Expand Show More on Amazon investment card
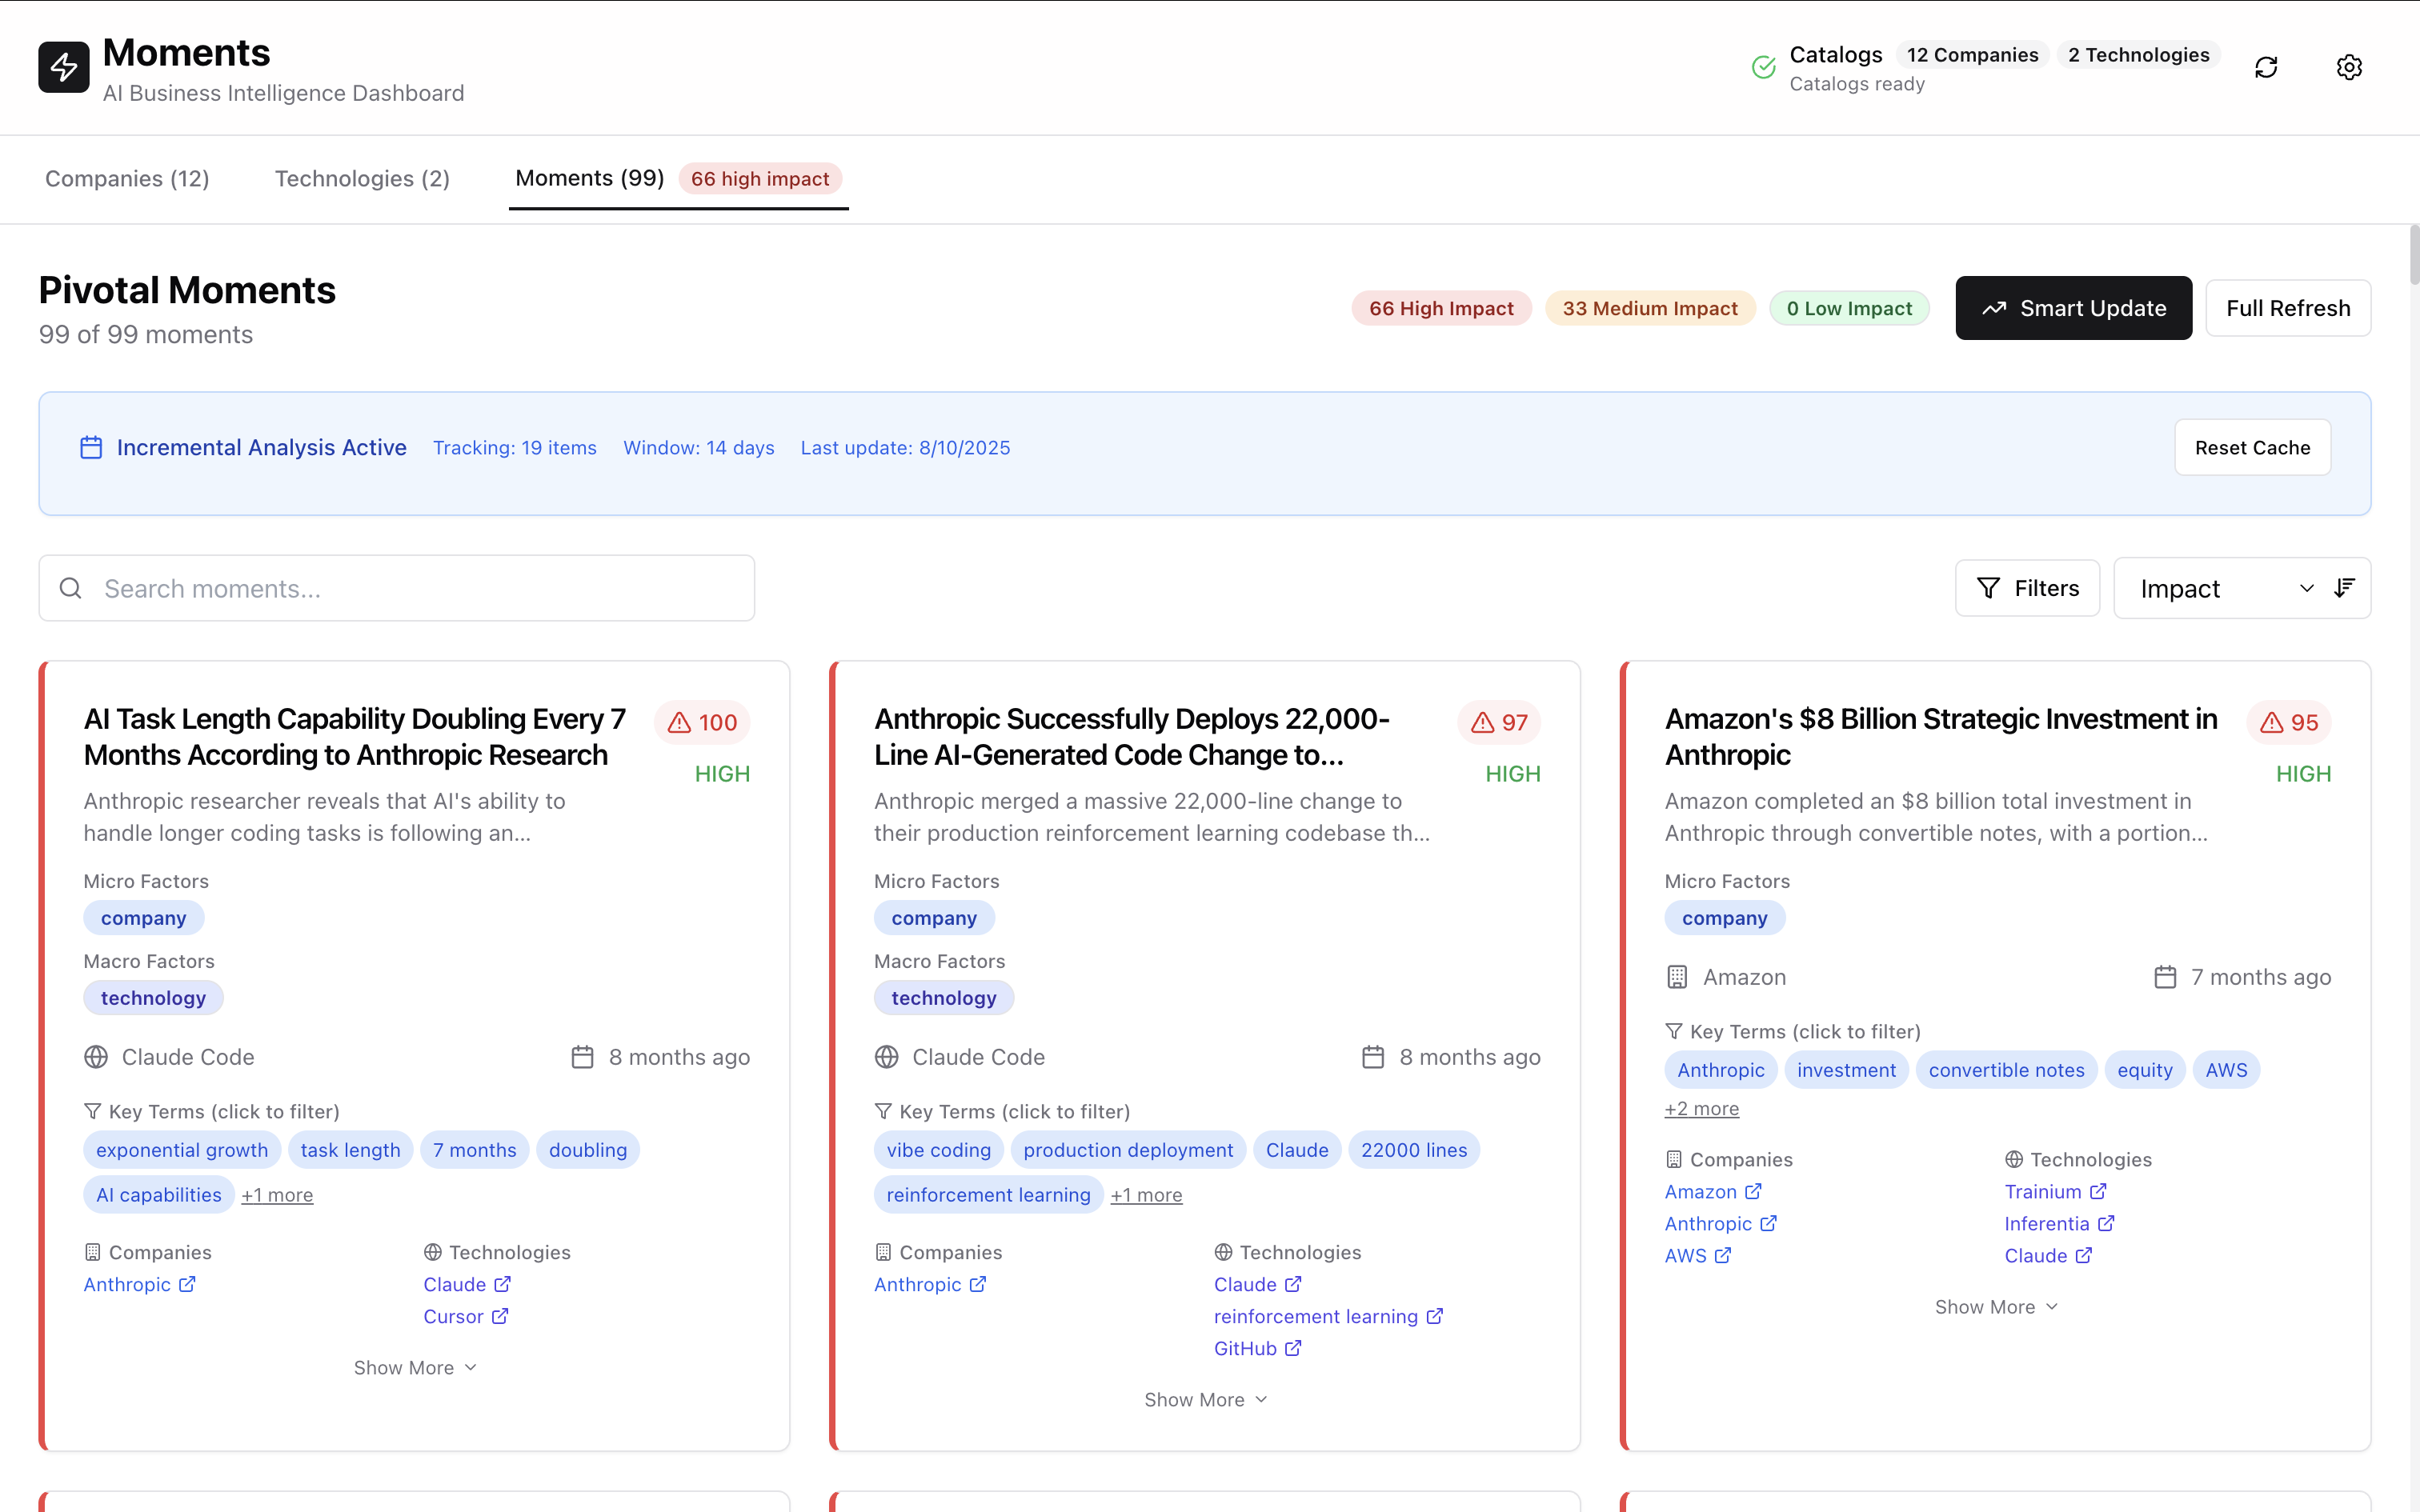The width and height of the screenshot is (2420, 1512). [1996, 1306]
